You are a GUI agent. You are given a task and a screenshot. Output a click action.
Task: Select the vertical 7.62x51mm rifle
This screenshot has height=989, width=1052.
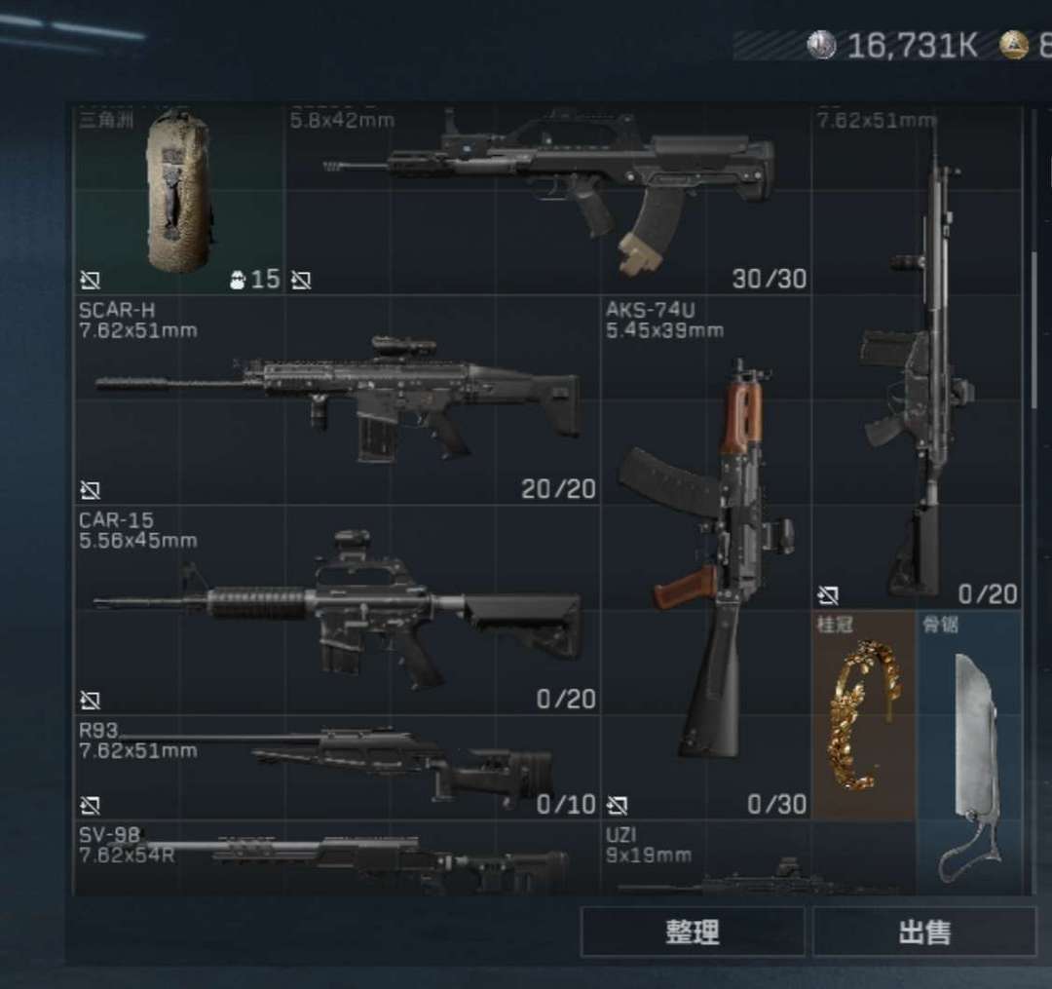pyautogui.click(x=918, y=357)
